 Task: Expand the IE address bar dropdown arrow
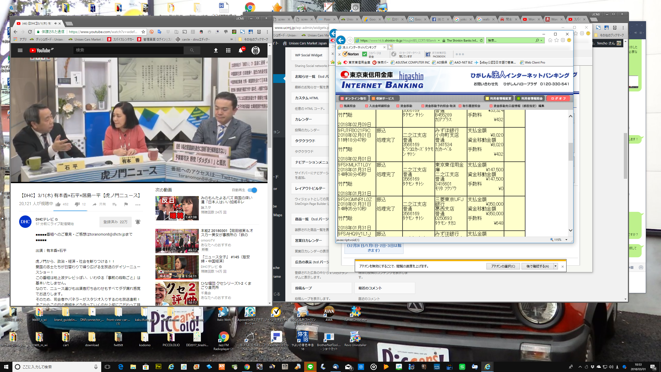pos(439,40)
